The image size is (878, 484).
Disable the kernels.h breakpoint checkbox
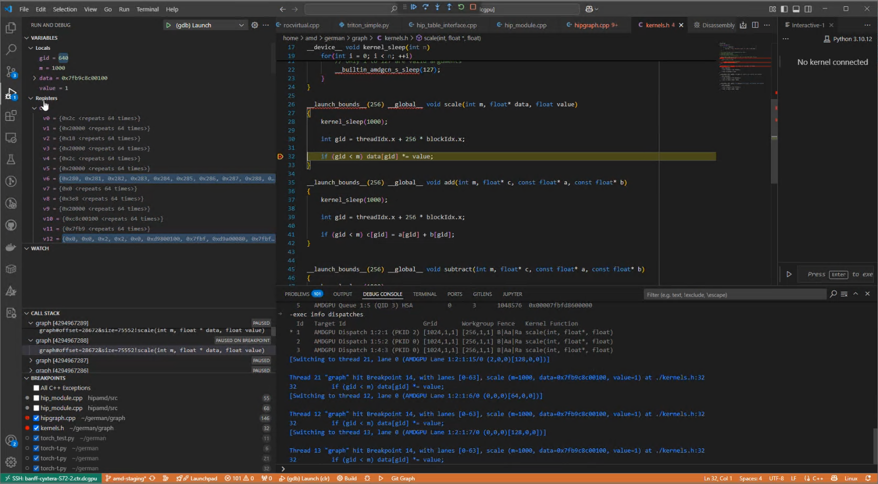point(36,428)
